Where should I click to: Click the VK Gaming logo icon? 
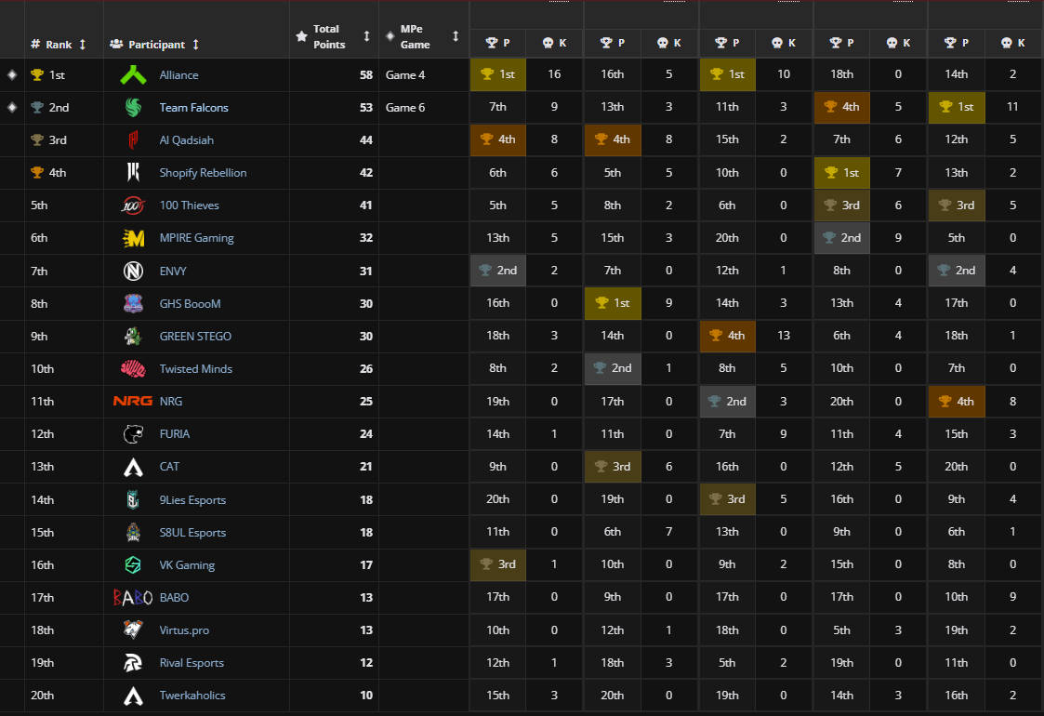tap(133, 564)
